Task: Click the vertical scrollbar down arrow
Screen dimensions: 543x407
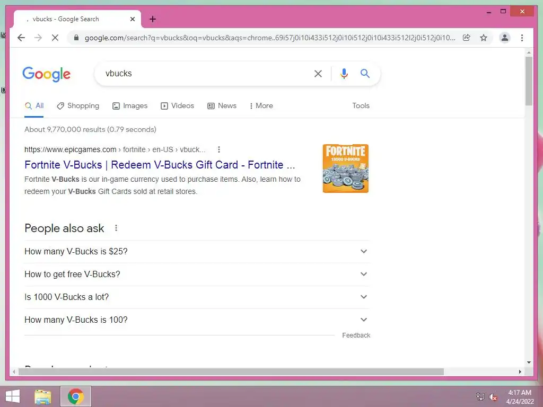Action: [x=529, y=362]
